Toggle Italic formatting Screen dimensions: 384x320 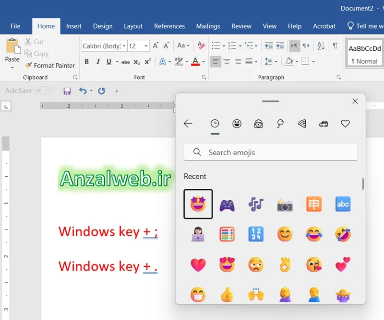[98, 62]
